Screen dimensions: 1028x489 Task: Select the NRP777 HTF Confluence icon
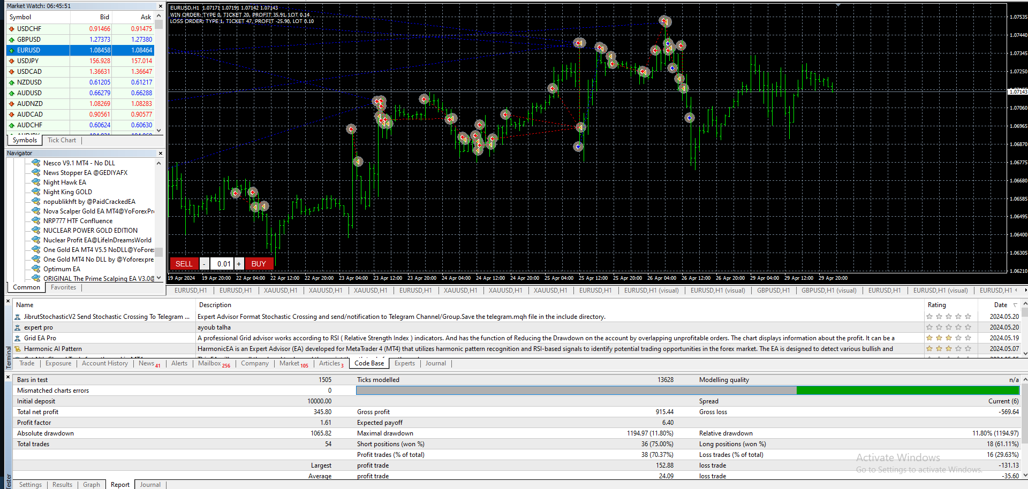[36, 220]
